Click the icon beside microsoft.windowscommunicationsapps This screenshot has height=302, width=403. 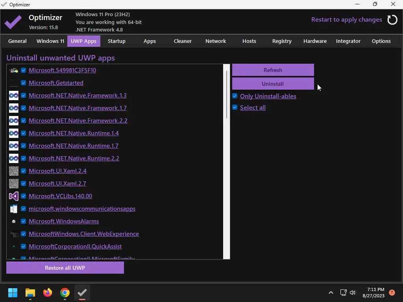point(14,209)
